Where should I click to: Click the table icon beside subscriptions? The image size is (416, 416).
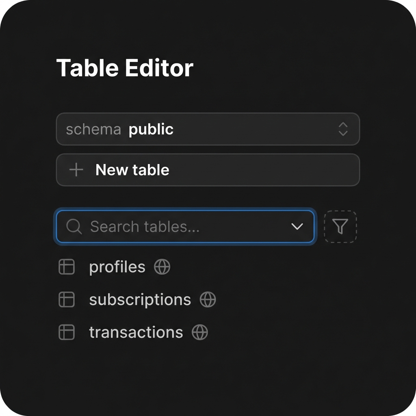pos(67,299)
